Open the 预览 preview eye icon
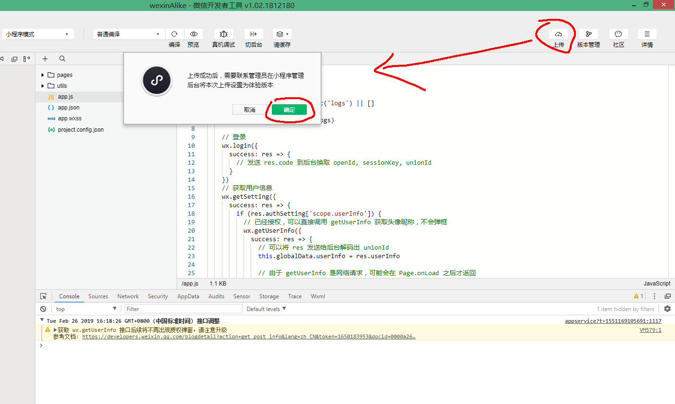 [x=194, y=34]
